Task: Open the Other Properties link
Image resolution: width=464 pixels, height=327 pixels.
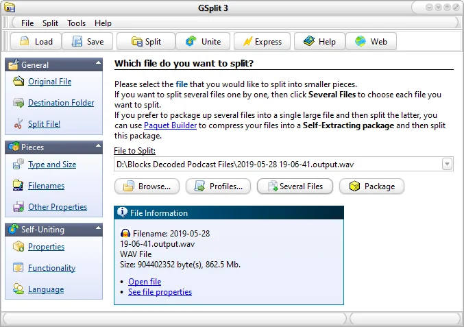Action: point(58,207)
